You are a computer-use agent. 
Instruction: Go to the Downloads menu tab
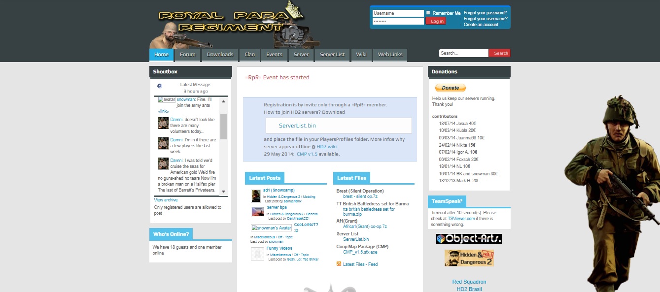(x=220, y=55)
